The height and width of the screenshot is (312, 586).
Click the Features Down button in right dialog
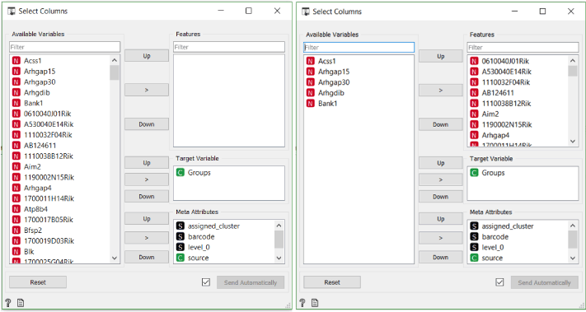click(x=441, y=124)
